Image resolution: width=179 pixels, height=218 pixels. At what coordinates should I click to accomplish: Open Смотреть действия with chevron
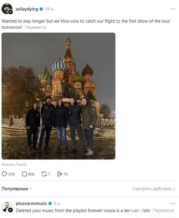pyautogui.click(x=154, y=189)
